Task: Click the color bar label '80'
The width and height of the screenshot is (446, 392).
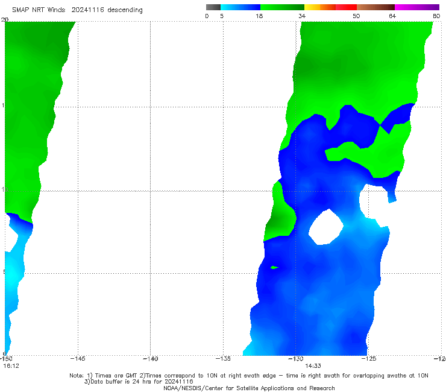Action: coord(436,16)
